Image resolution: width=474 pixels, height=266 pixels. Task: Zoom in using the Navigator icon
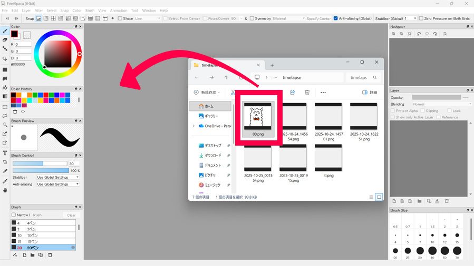pyautogui.click(x=394, y=34)
